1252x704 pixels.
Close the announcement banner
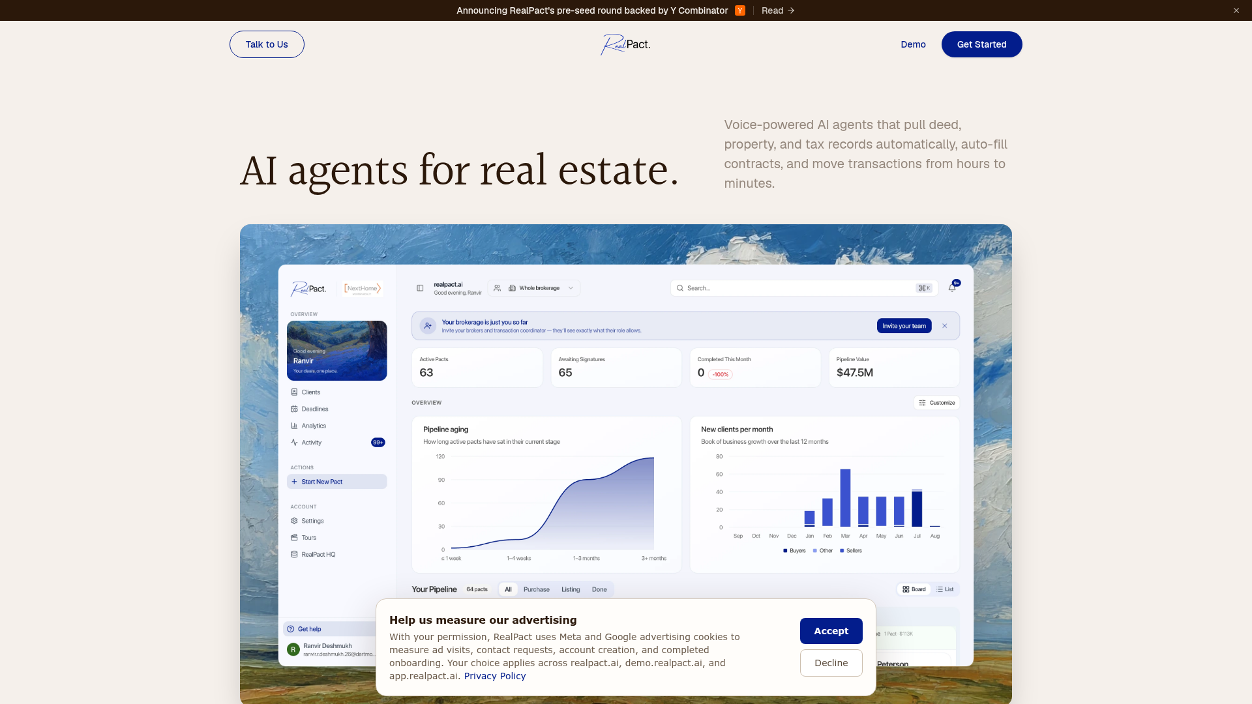(x=1236, y=10)
